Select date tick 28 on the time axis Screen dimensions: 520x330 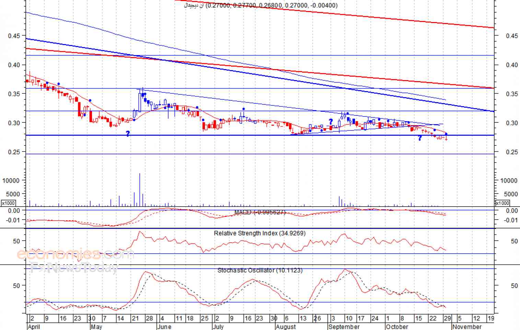(x=149, y=318)
